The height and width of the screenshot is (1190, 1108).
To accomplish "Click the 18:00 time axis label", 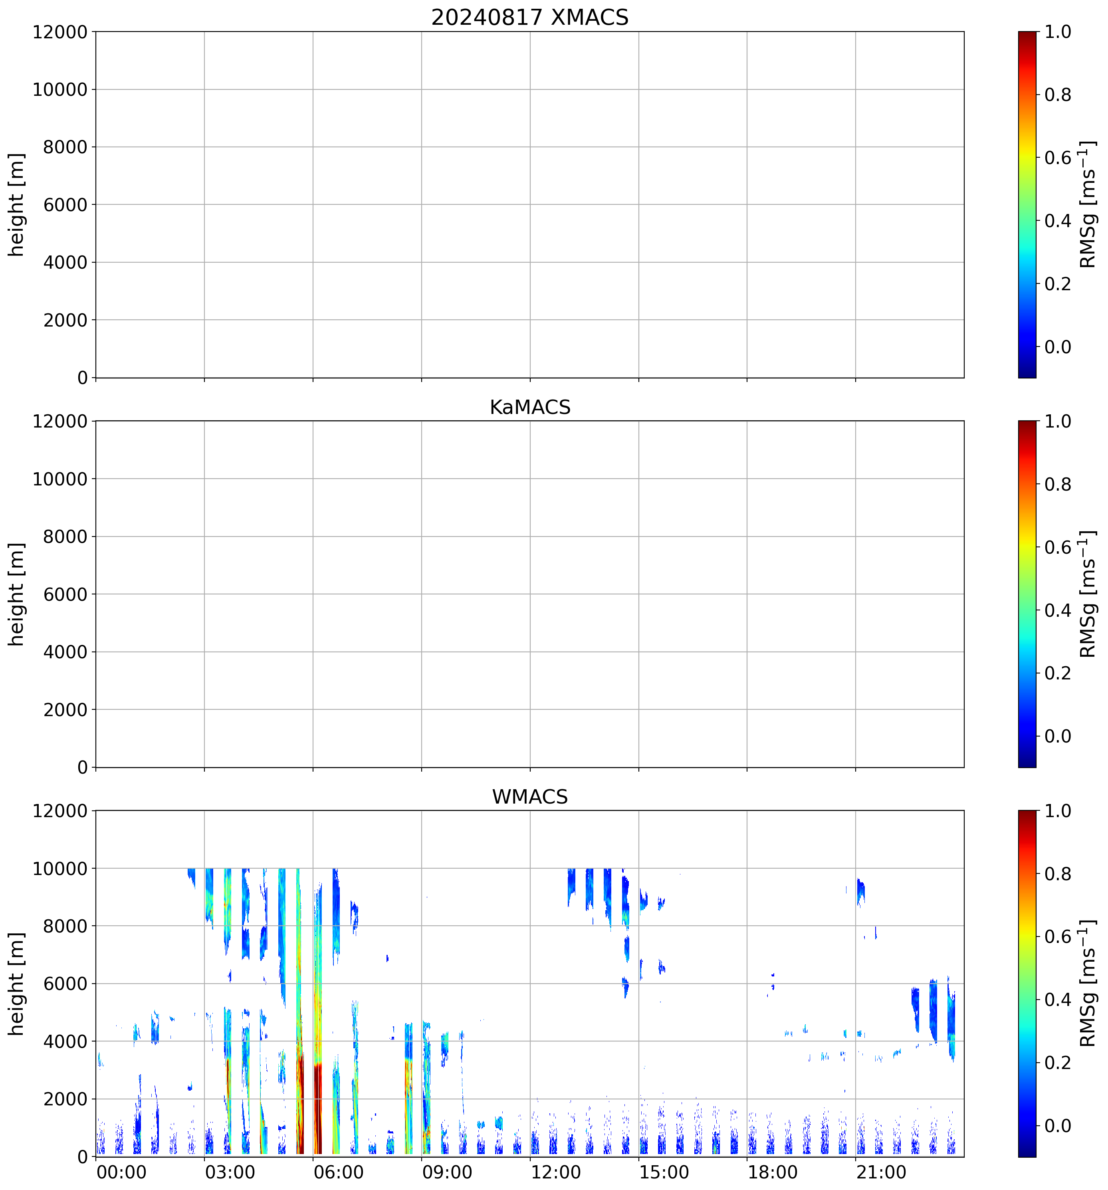I will 772,1172.
